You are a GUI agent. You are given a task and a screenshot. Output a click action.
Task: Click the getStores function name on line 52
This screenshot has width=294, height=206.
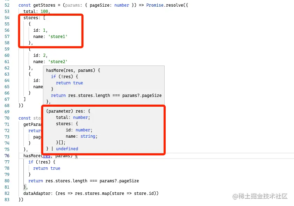pyautogui.click(x=44, y=5)
